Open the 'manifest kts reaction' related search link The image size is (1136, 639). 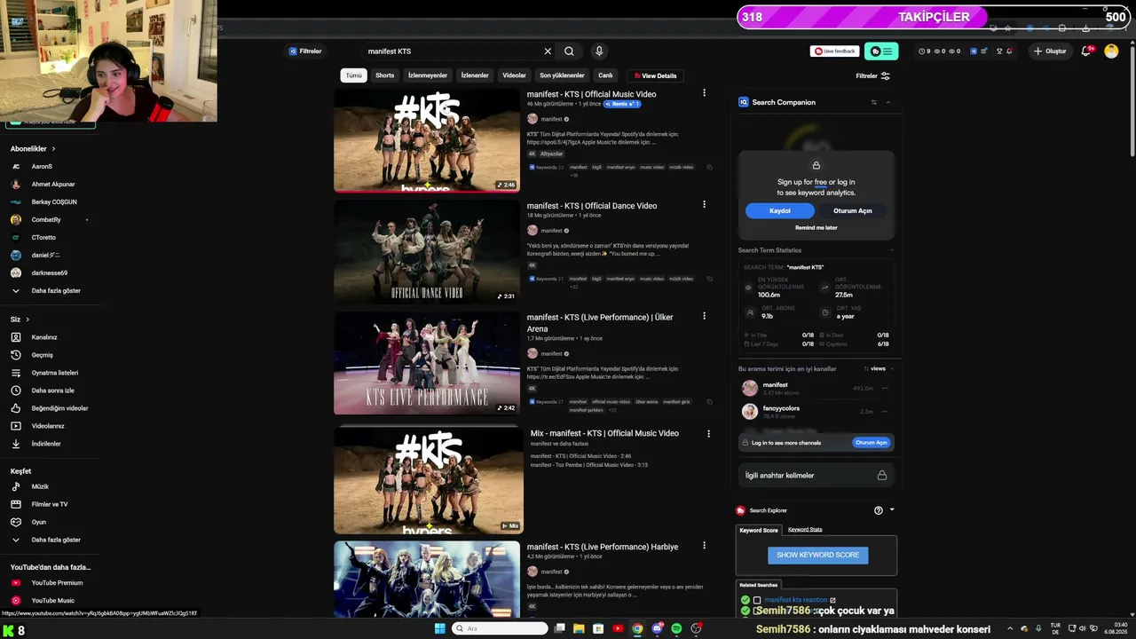click(x=795, y=601)
